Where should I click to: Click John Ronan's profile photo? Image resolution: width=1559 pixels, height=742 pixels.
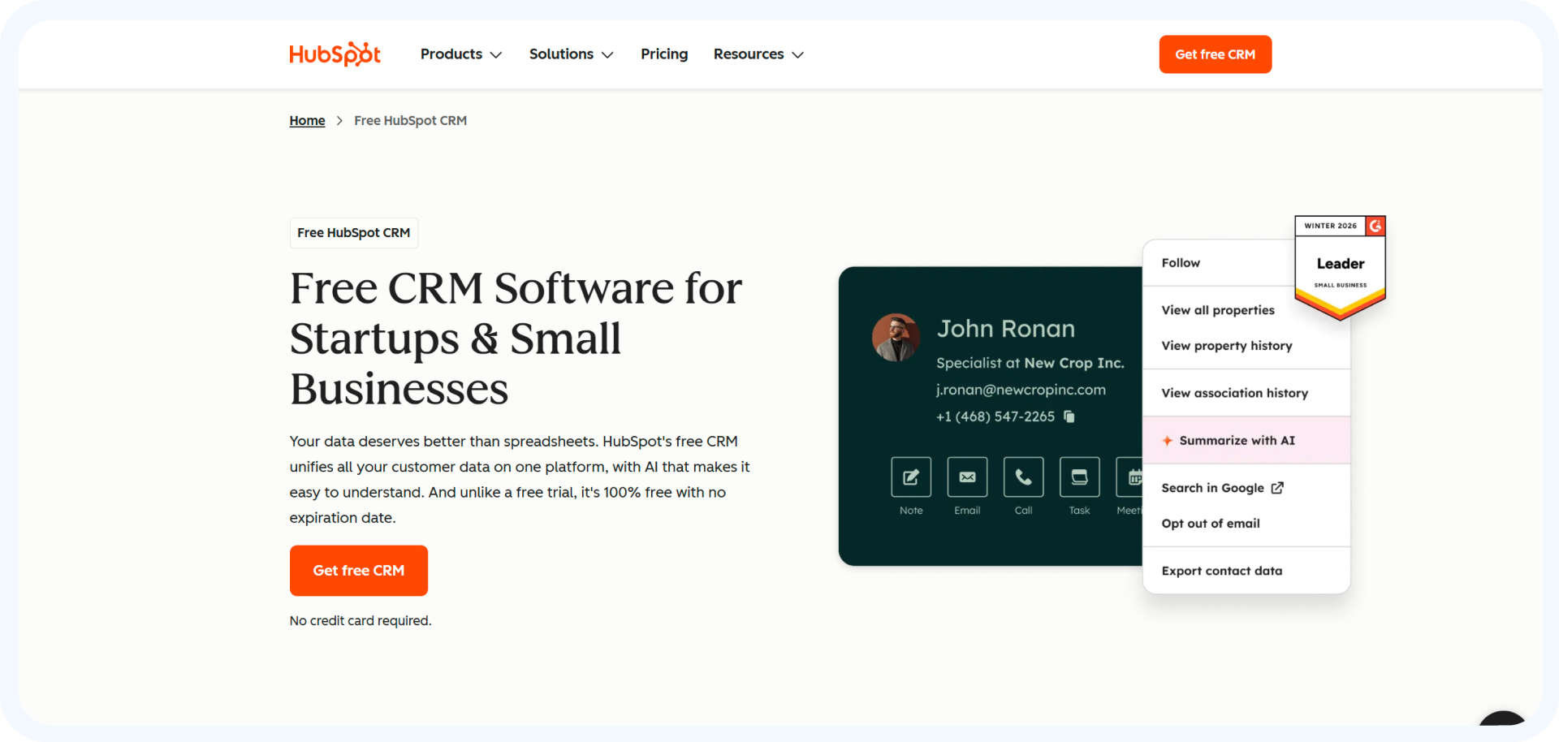pos(896,337)
